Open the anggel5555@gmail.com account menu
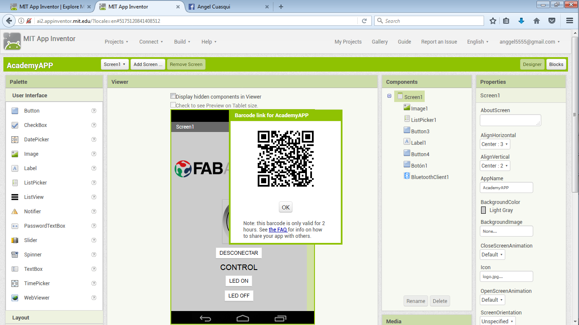This screenshot has width=579, height=325. 530,42
